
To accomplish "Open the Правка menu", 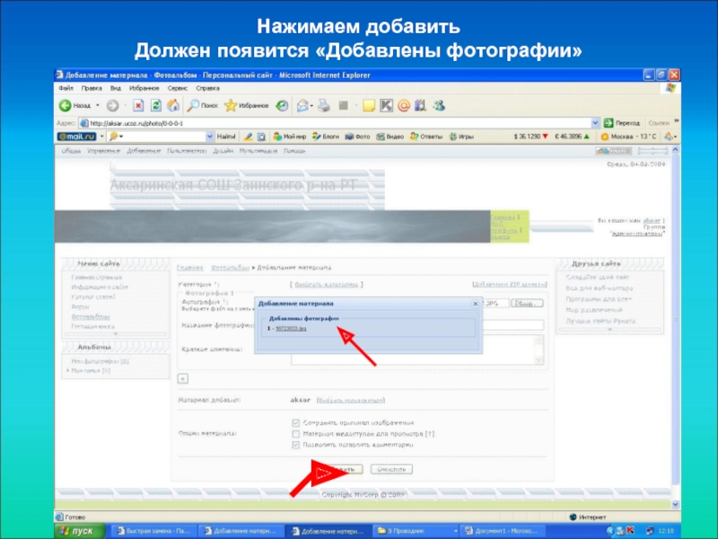I will pyautogui.click(x=92, y=88).
